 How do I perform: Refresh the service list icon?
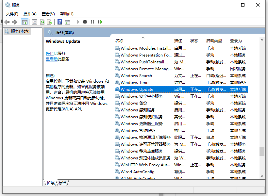[x=42, y=22]
